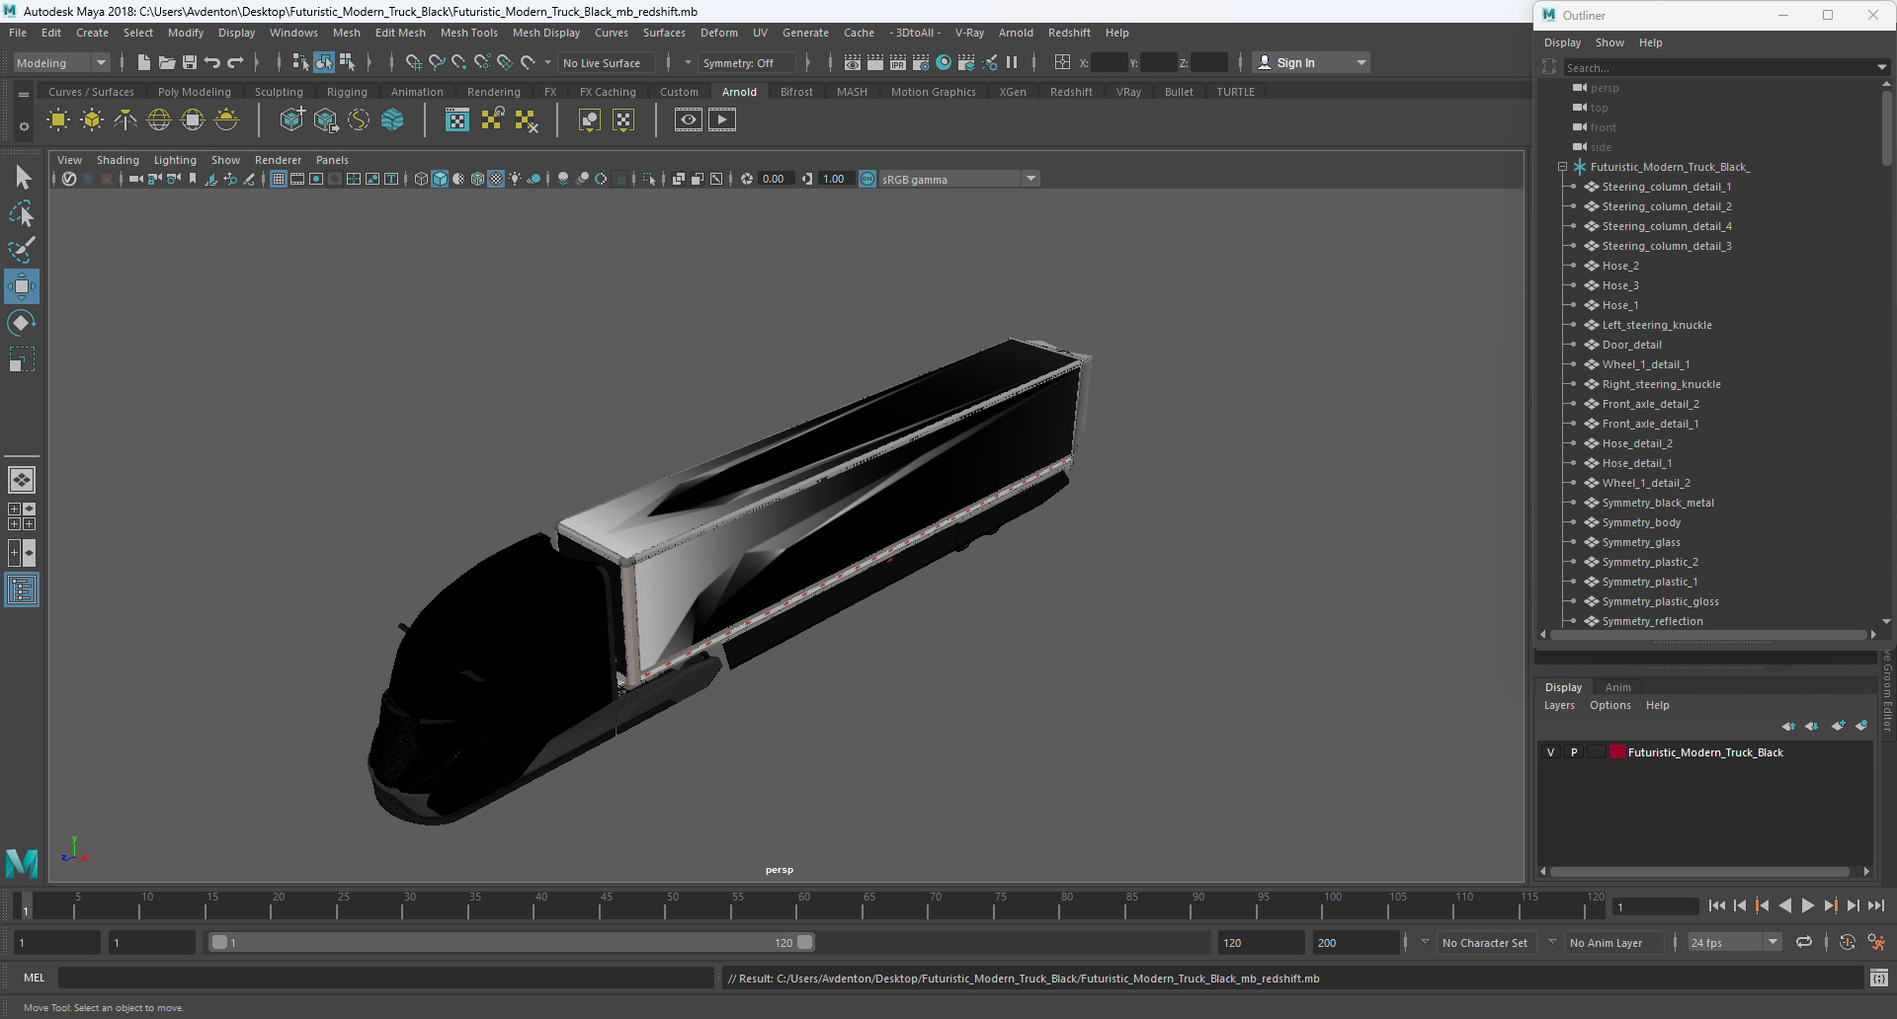Select Symmetry_glass in the Outliner
The image size is (1897, 1019).
[x=1640, y=542]
